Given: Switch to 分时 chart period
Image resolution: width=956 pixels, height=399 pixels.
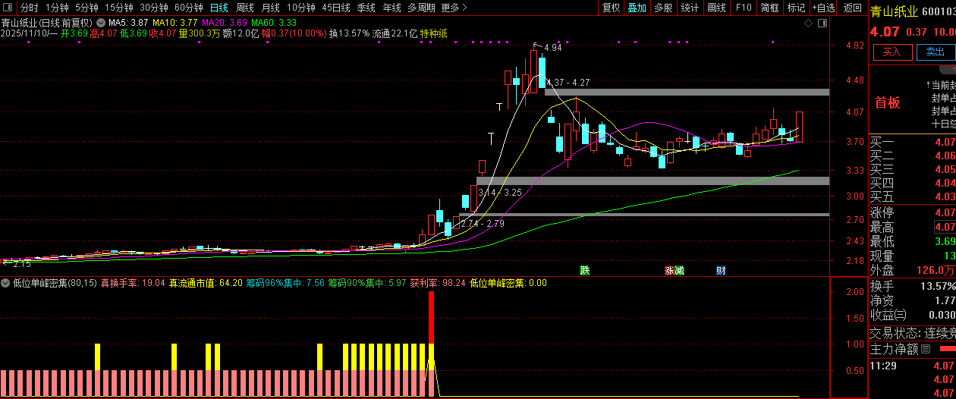Looking at the screenshot, I should (29, 8).
